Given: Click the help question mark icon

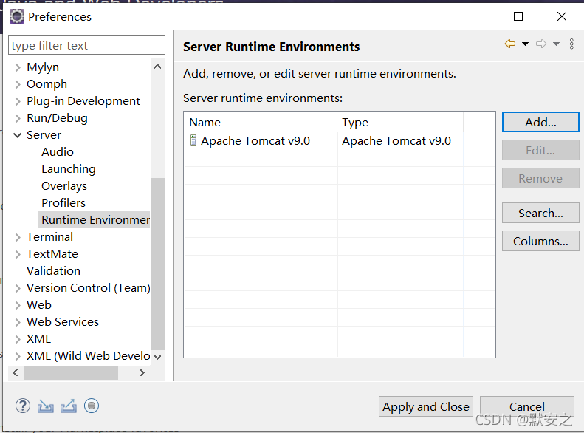Looking at the screenshot, I should [x=23, y=406].
